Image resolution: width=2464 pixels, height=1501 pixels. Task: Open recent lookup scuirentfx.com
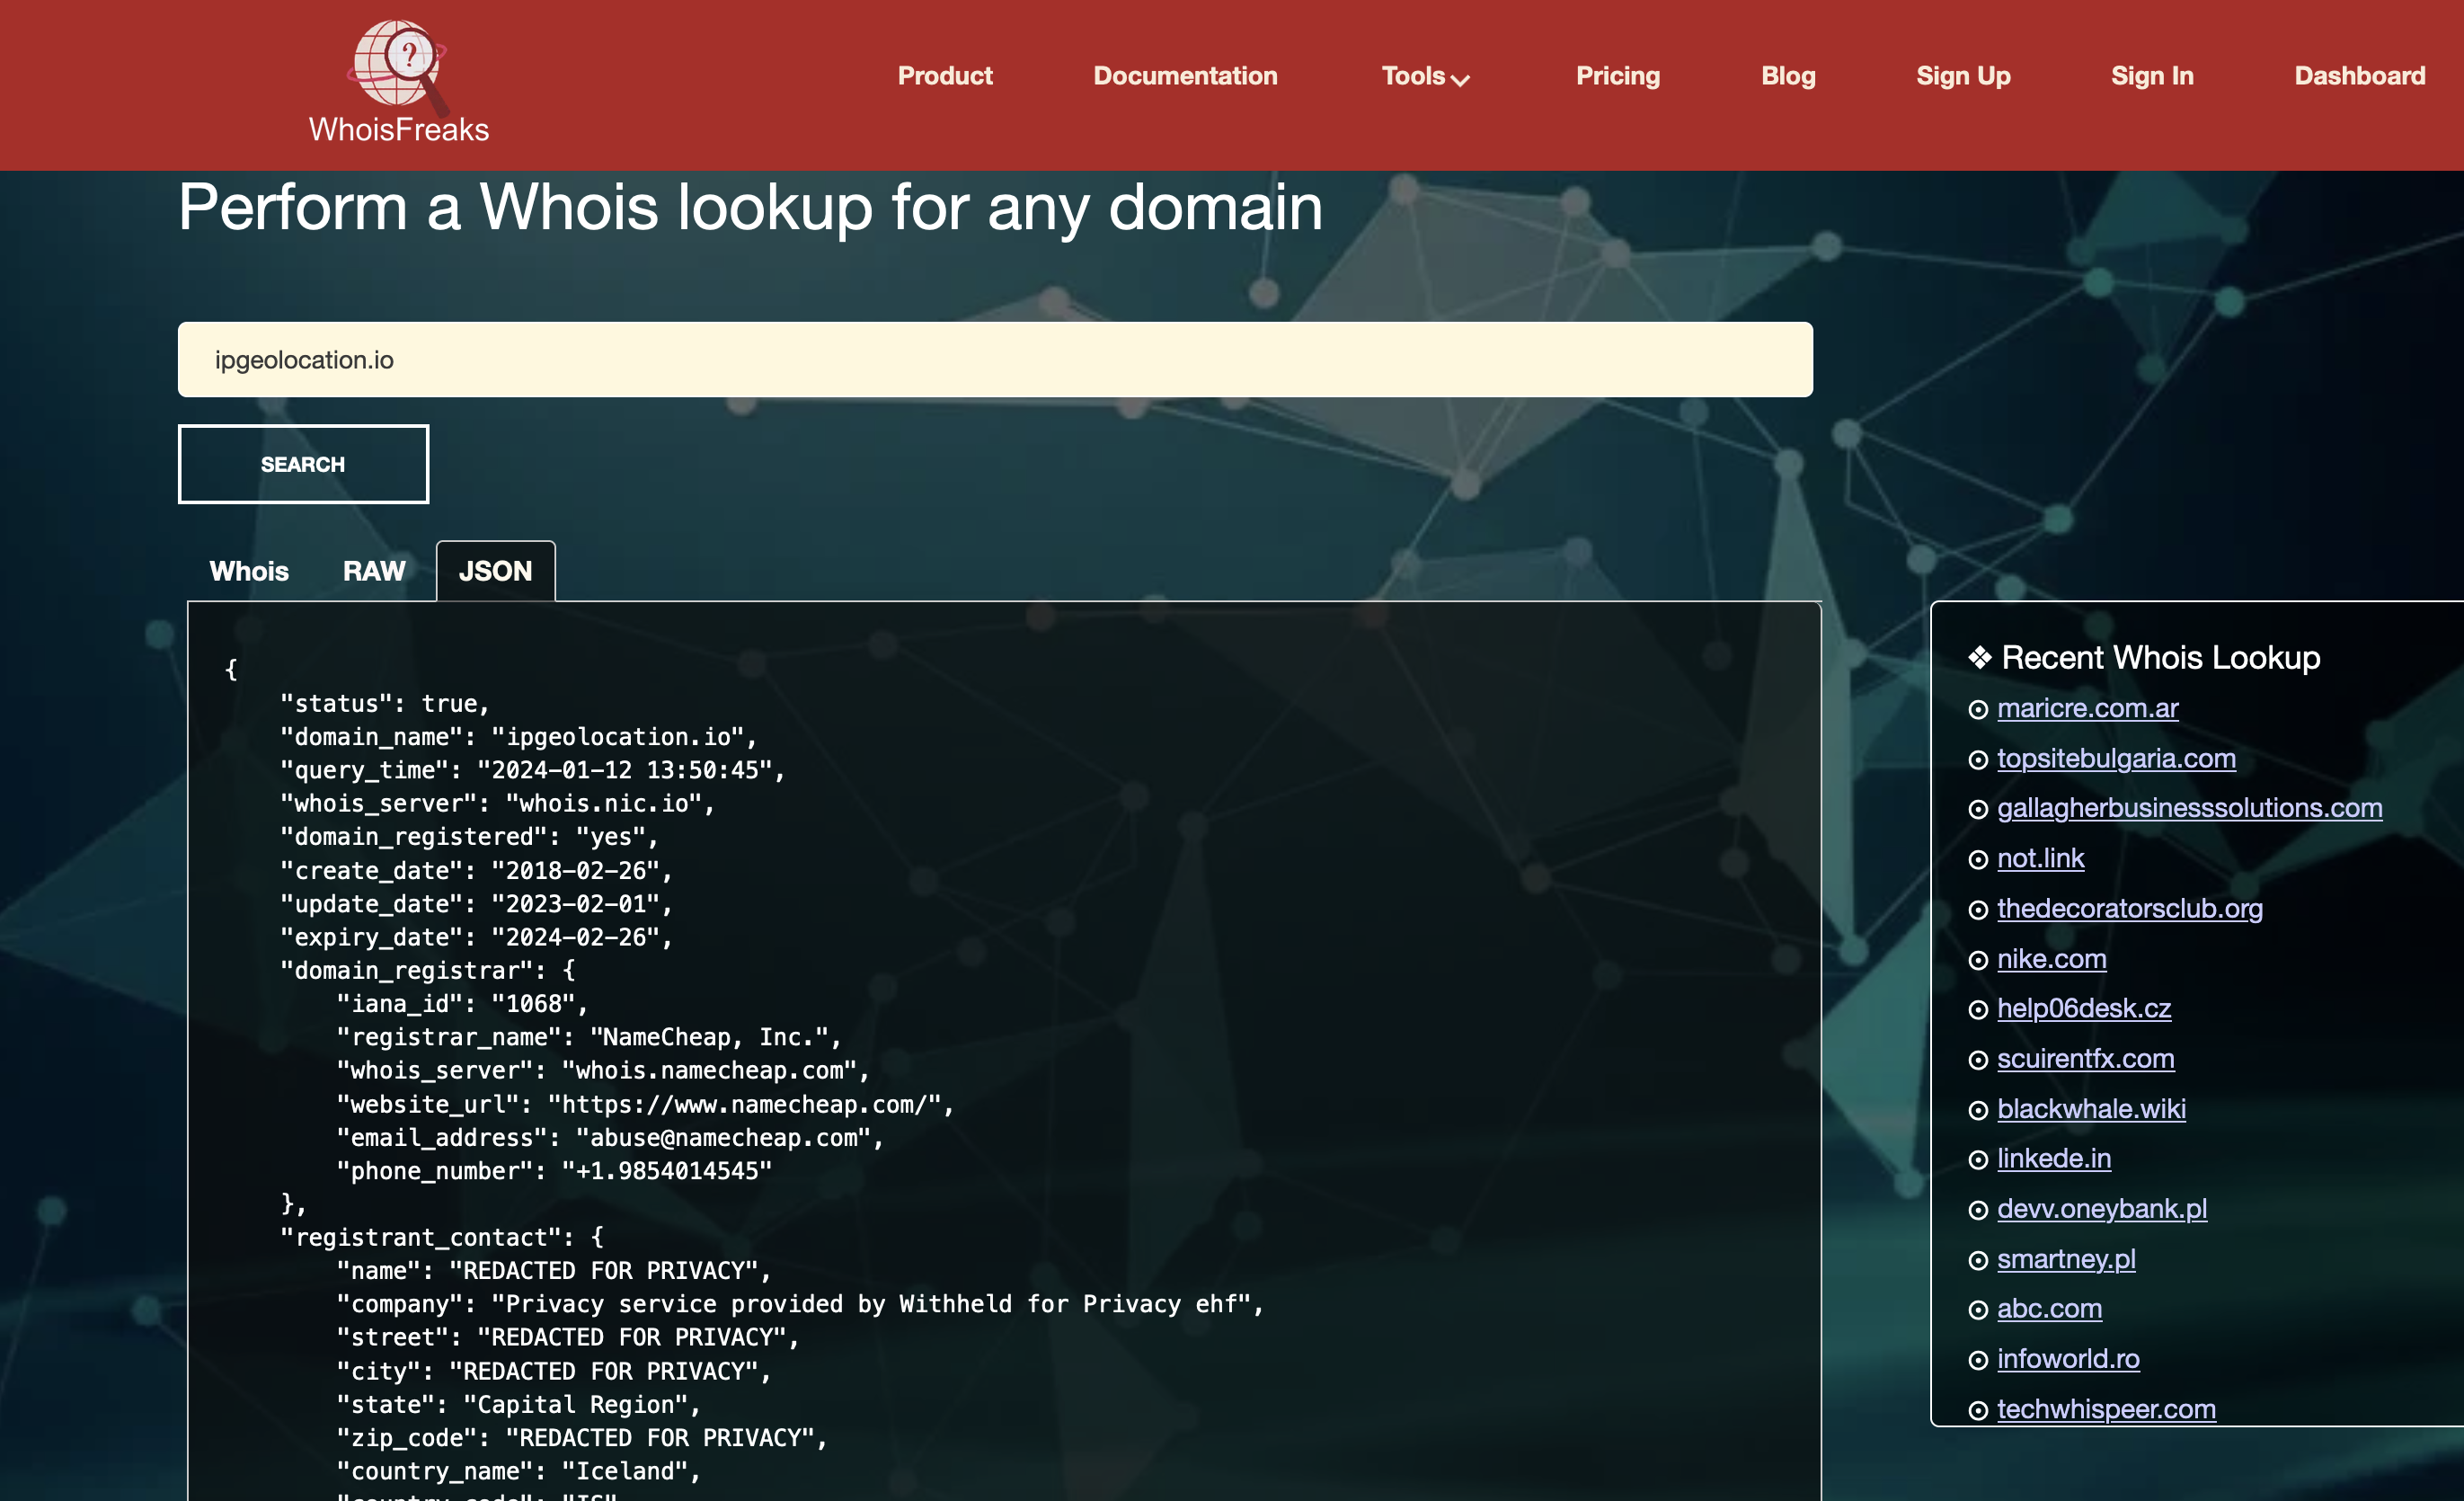[x=2085, y=1058]
